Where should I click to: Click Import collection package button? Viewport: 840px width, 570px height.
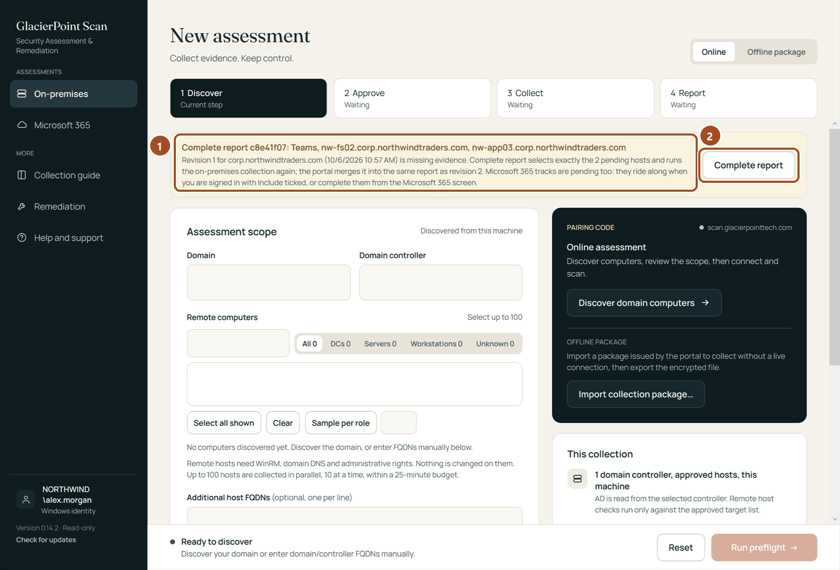636,394
